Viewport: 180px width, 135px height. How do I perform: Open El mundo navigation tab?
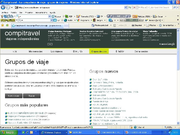78,51
